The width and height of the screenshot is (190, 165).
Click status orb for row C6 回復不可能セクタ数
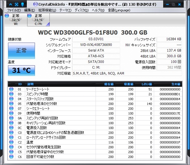click(11, 156)
